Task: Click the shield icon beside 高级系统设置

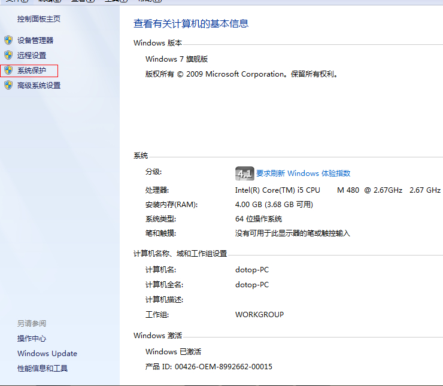Action: (x=8, y=85)
